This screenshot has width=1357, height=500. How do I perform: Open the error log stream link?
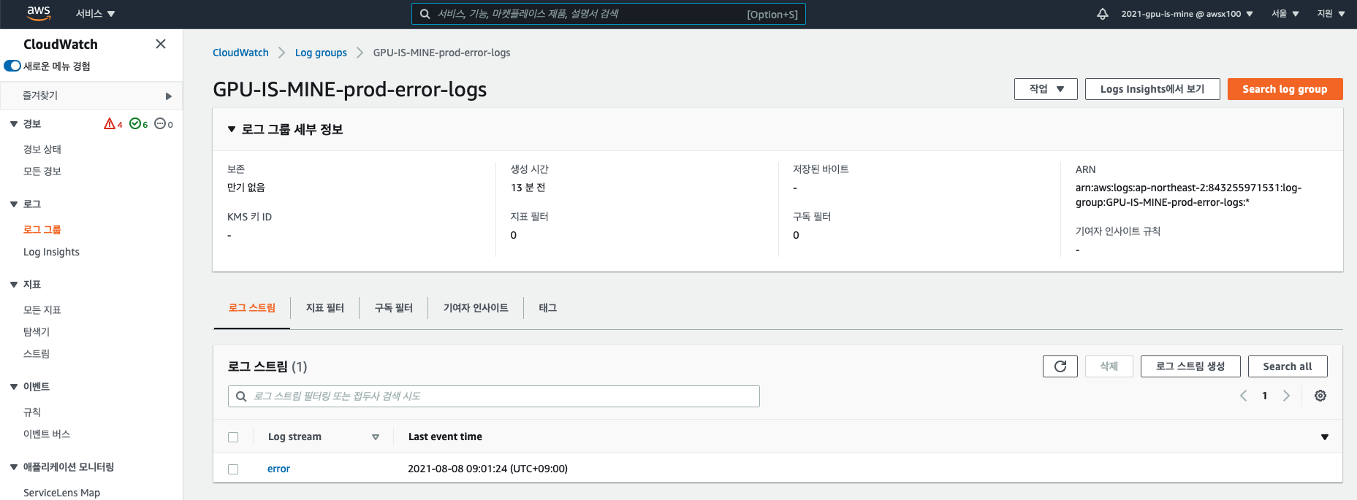[x=278, y=469]
